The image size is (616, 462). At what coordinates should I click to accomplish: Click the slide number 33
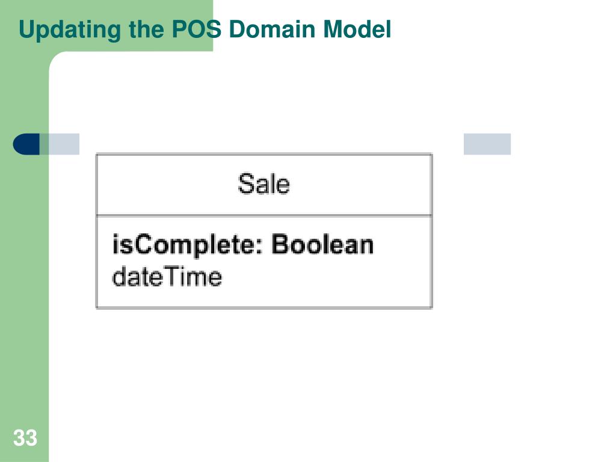[25, 438]
